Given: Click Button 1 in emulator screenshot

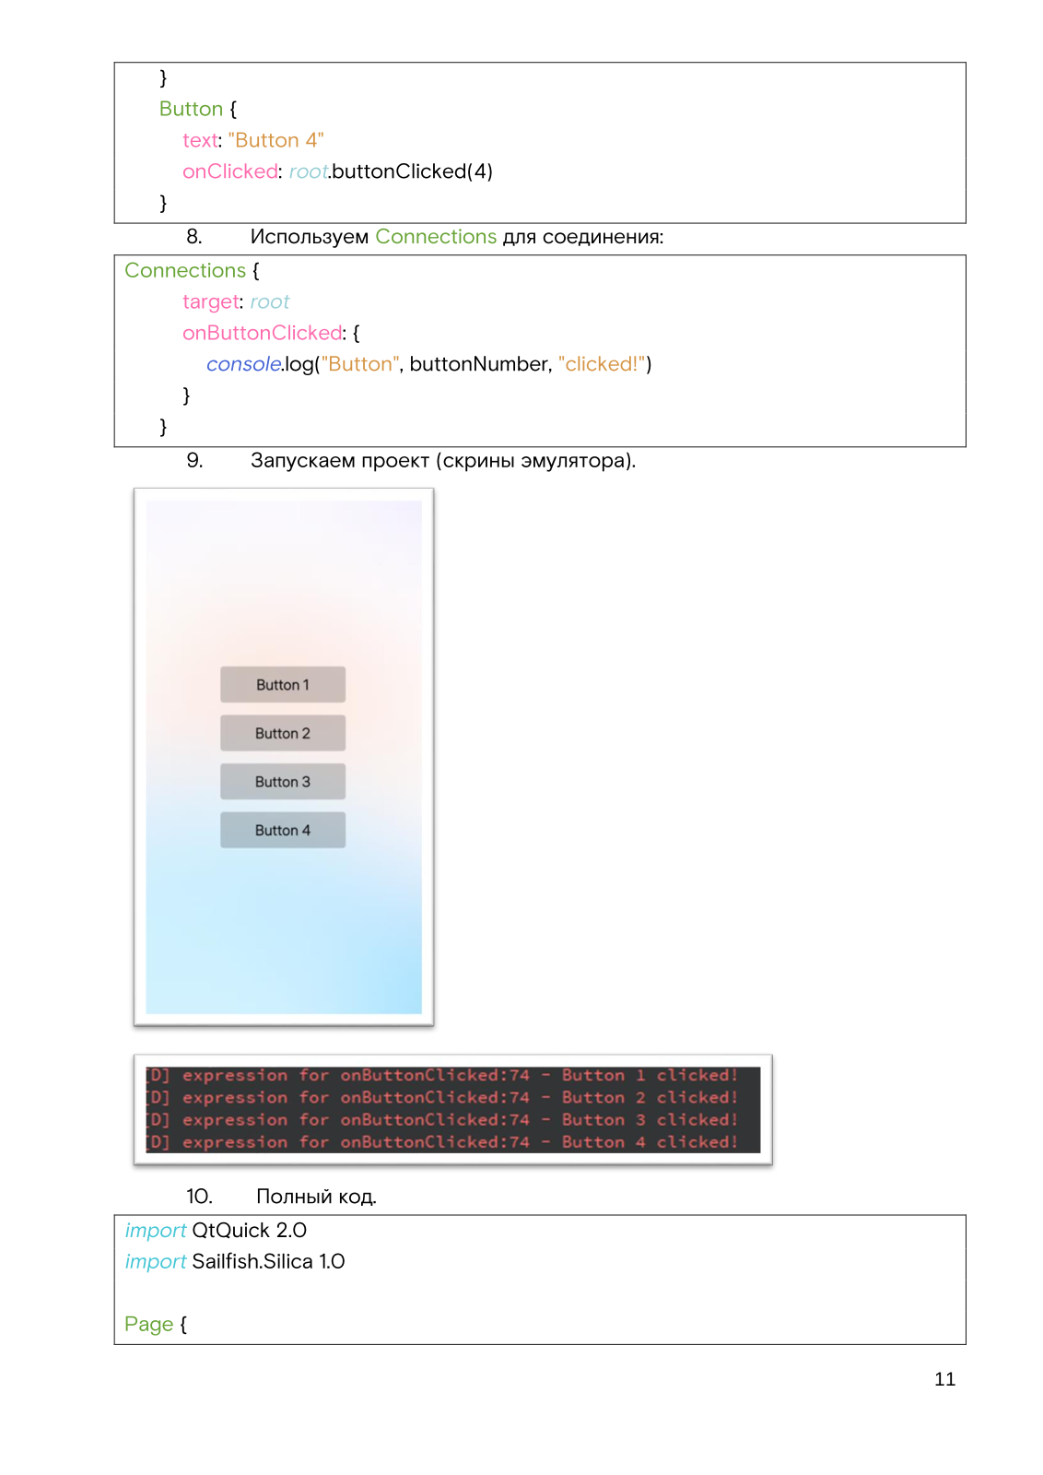Looking at the screenshot, I should [283, 685].
